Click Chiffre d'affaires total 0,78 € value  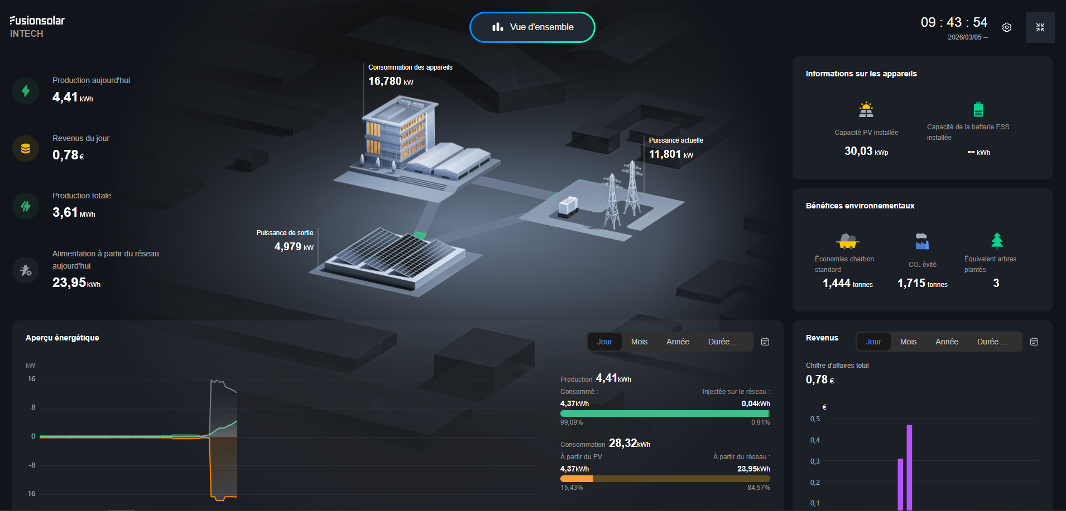click(x=820, y=379)
